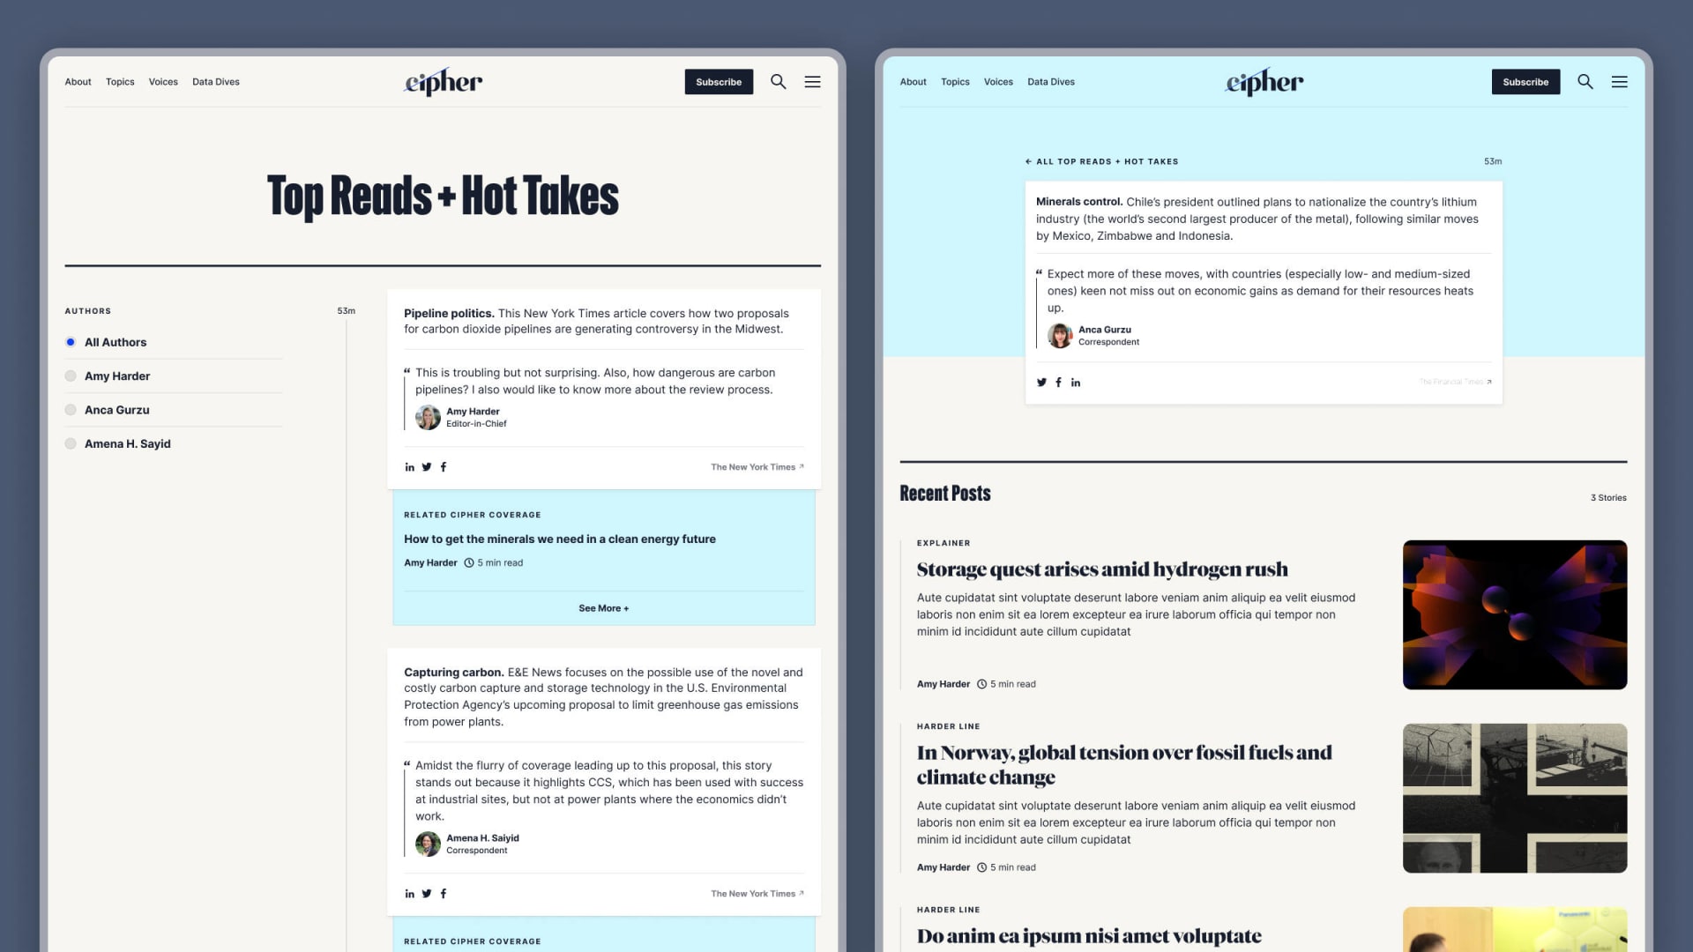Screen dimensions: 1693x952
Task: Click the Twitter share icon on Anca Gurzu comment
Action: 1040,383
